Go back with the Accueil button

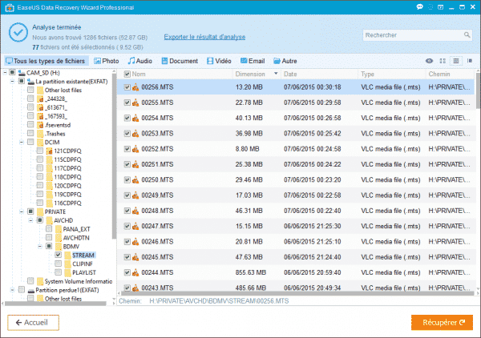coord(33,322)
